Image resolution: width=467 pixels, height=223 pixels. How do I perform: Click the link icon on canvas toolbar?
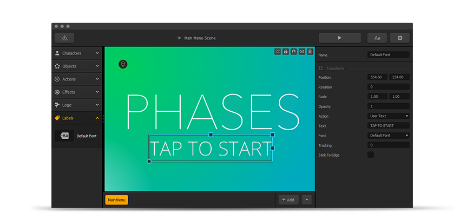pos(302,51)
